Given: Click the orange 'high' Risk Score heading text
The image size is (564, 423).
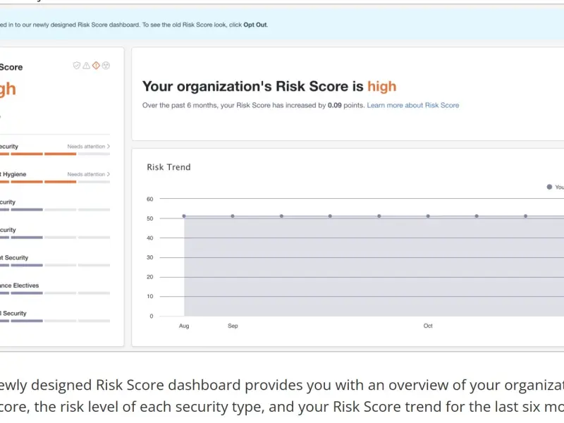Looking at the screenshot, I should pos(381,86).
